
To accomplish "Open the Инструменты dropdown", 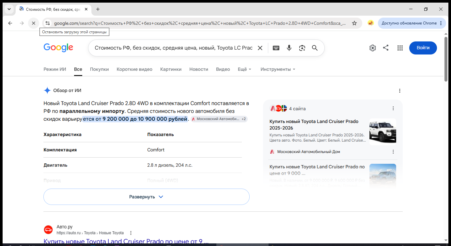I will pyautogui.click(x=278, y=69).
